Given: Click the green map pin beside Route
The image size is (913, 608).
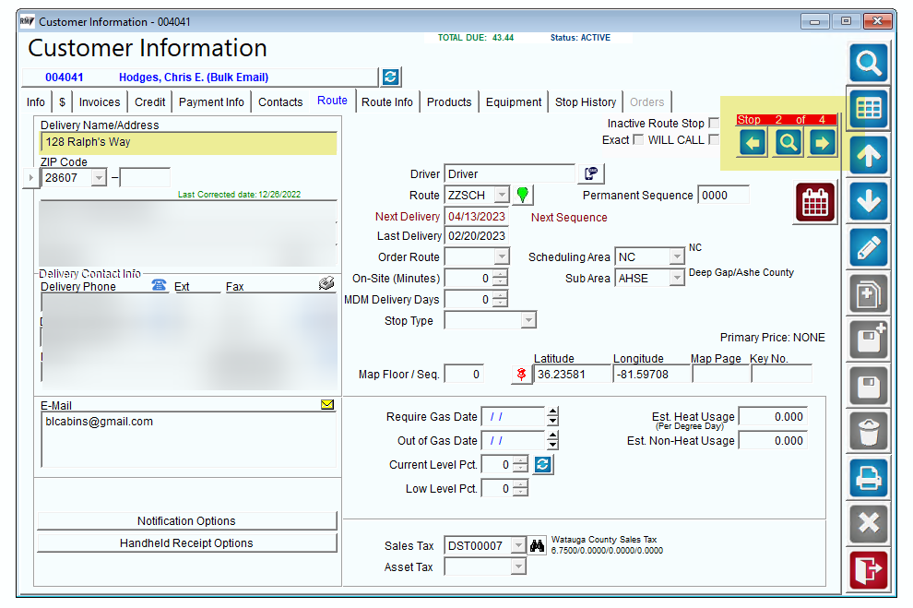Looking at the screenshot, I should click(x=522, y=195).
